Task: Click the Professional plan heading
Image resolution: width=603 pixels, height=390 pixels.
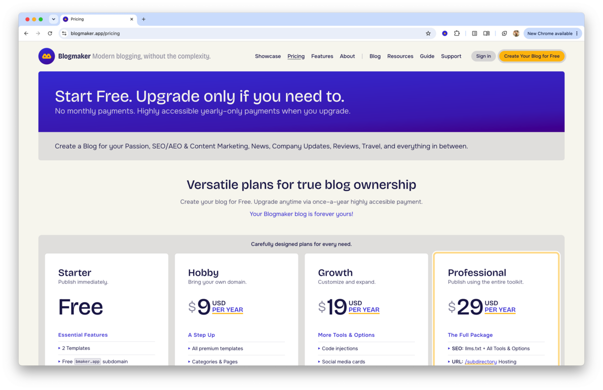Action: pos(477,273)
